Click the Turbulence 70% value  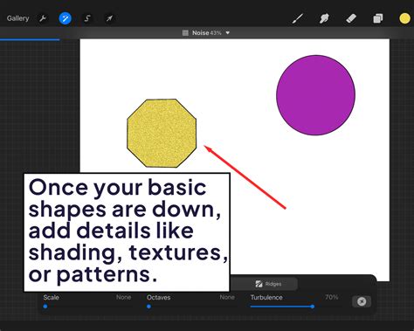point(332,297)
